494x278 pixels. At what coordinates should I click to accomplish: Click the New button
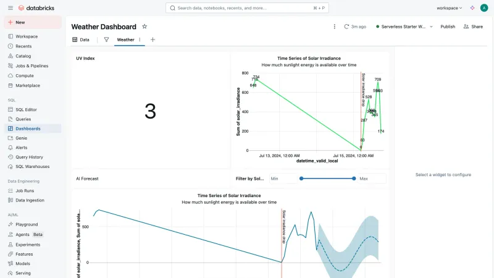[33, 22]
